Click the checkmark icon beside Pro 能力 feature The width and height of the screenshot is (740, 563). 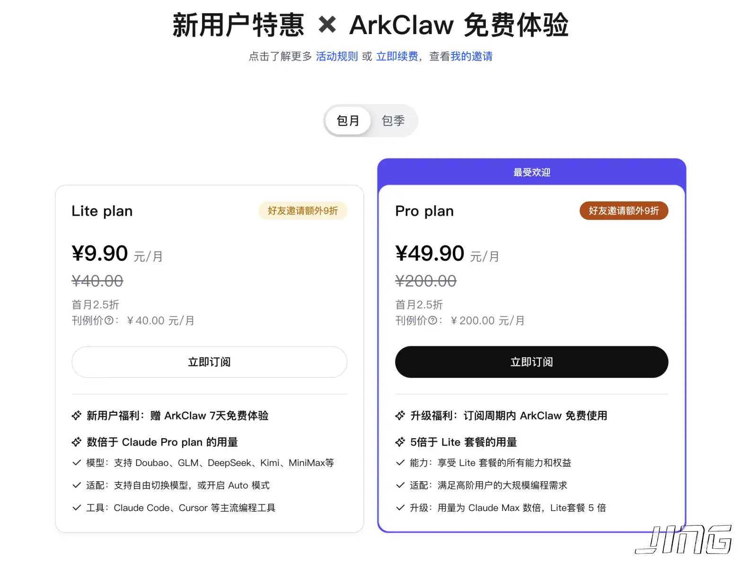coord(400,463)
